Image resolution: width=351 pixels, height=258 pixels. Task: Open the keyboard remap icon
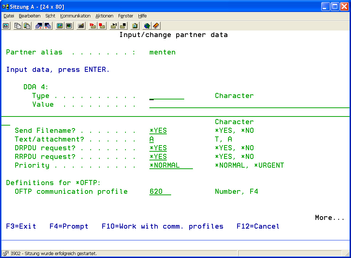point(81,26)
